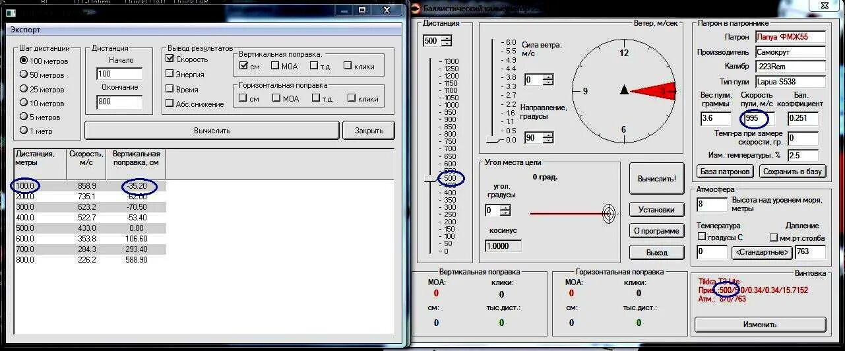The width and height of the screenshot is (845, 351).
Task: Click the ballistic coefficient field 0.251
Action: [x=803, y=119]
